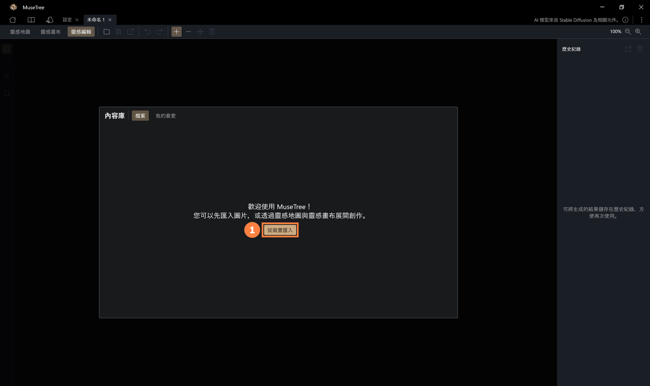Select the 靈感編輯 mode
The height and width of the screenshot is (386, 650).
[x=81, y=32]
